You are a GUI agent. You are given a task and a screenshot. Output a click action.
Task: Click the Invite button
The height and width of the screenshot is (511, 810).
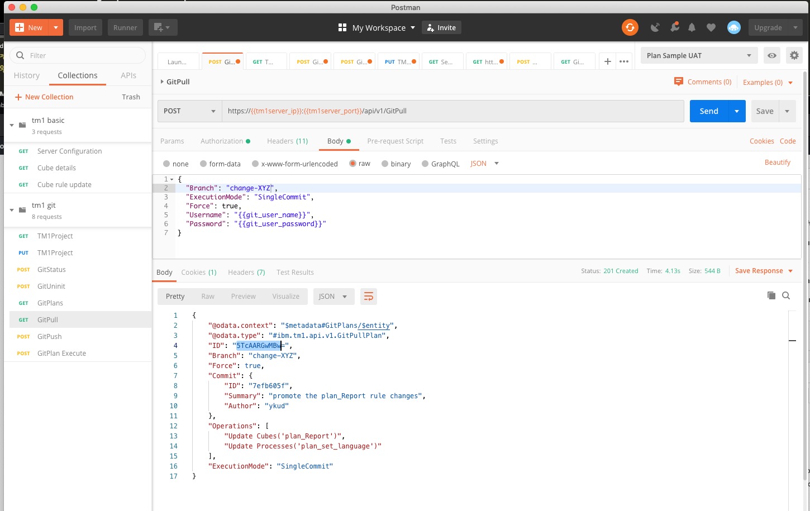(441, 27)
